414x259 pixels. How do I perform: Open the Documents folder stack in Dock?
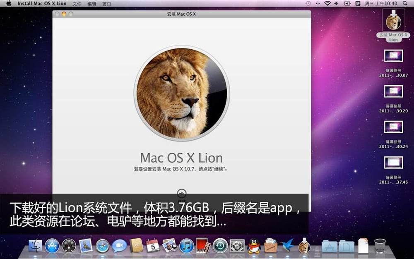pyautogui.click(x=347, y=246)
